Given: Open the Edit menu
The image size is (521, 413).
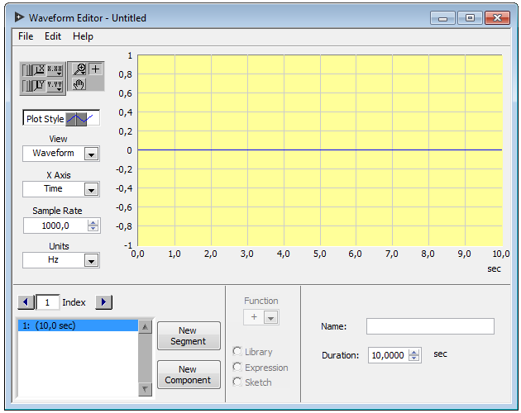Looking at the screenshot, I should pyautogui.click(x=53, y=36).
